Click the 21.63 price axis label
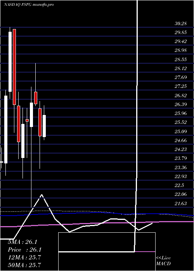194x271 pixels. coord(180,204)
